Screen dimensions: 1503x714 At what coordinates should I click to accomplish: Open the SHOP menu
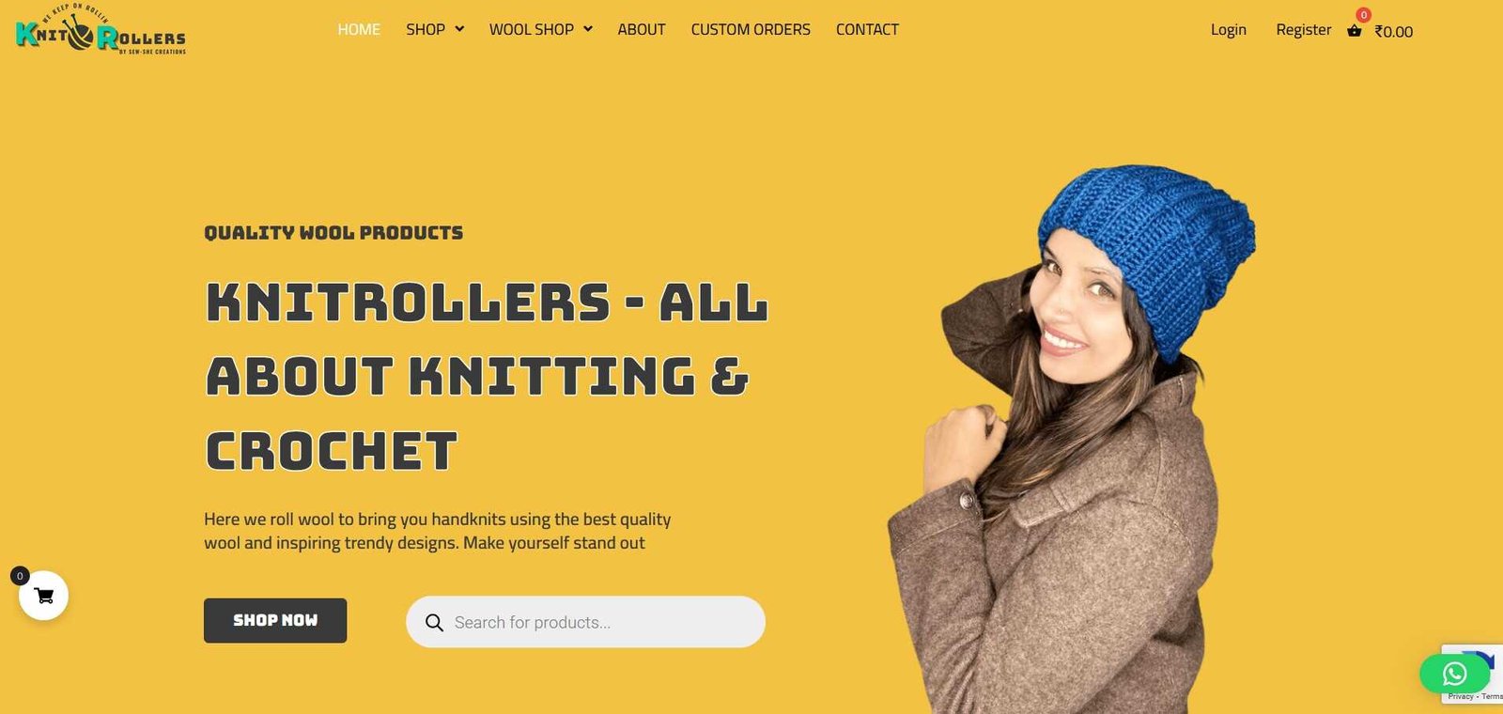[x=426, y=29]
